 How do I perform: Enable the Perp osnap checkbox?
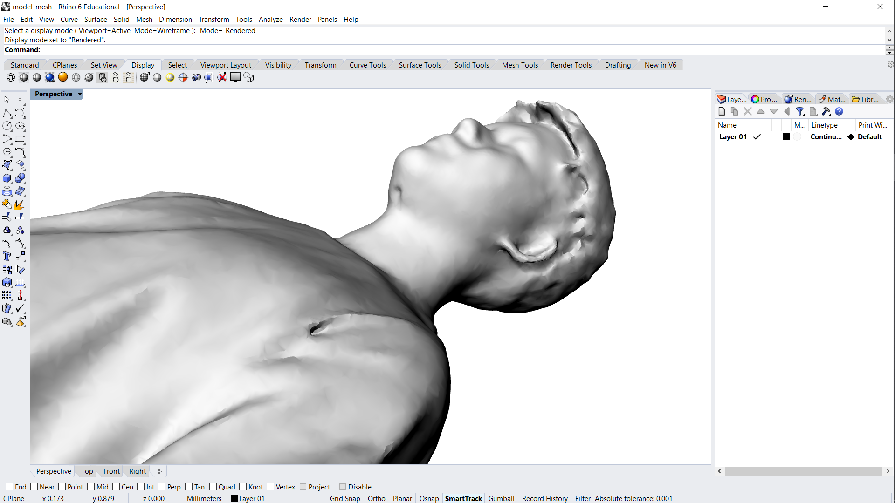tap(162, 487)
